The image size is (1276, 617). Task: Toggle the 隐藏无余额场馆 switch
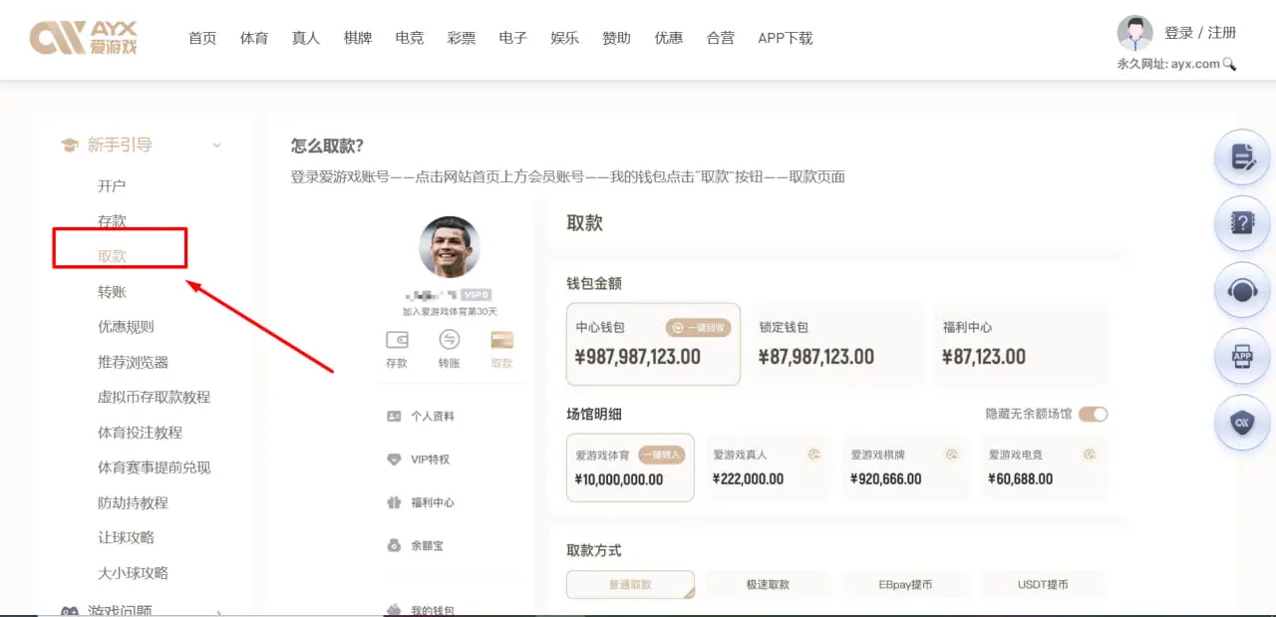click(1093, 414)
